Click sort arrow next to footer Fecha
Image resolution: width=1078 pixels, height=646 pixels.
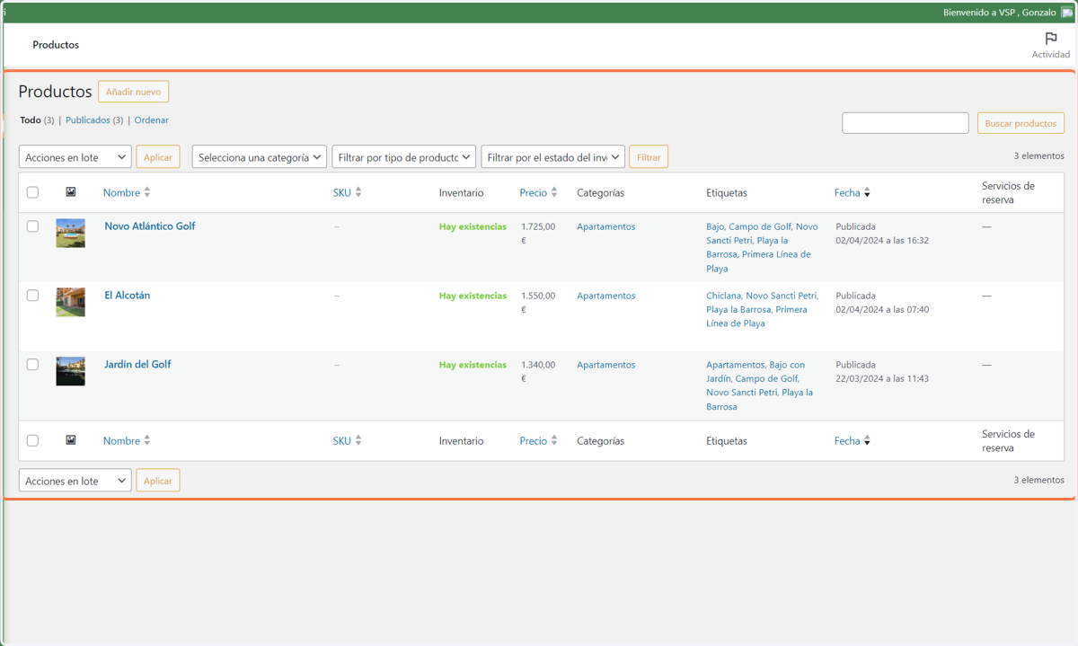(x=867, y=441)
